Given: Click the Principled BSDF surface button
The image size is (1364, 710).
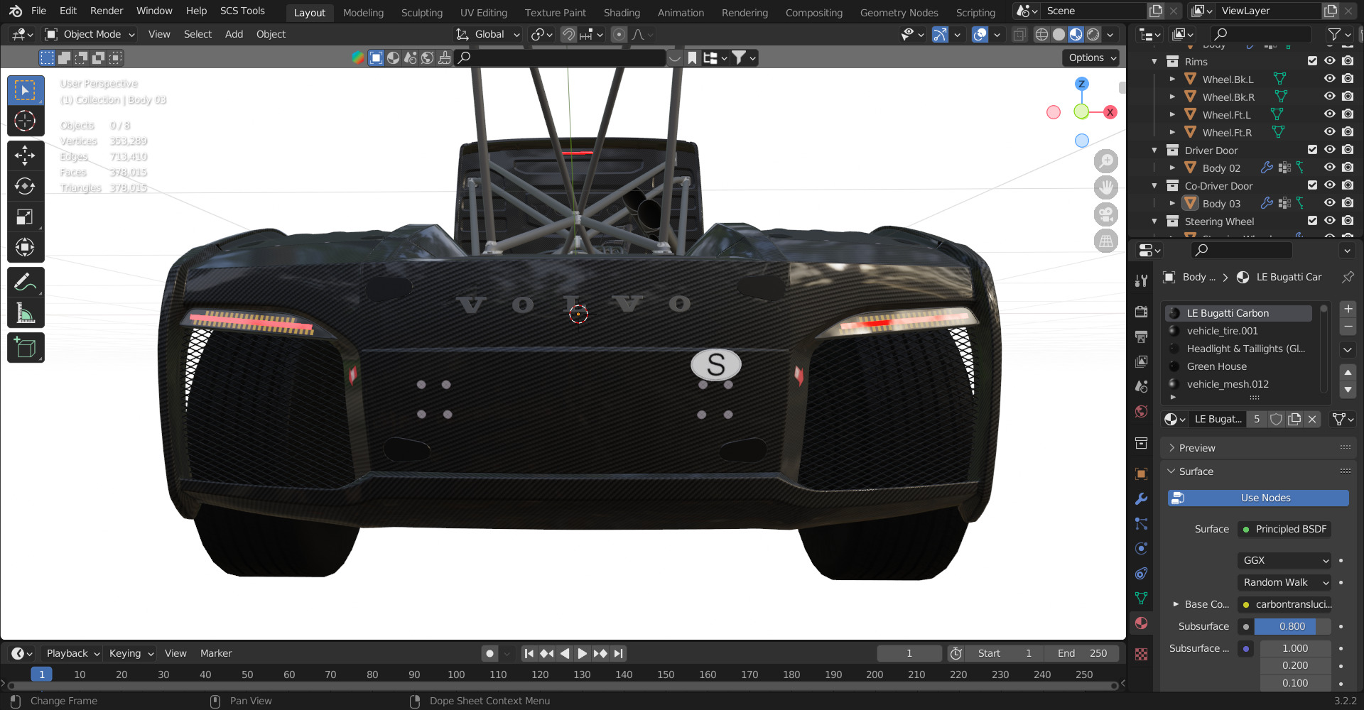Looking at the screenshot, I should 1284,529.
